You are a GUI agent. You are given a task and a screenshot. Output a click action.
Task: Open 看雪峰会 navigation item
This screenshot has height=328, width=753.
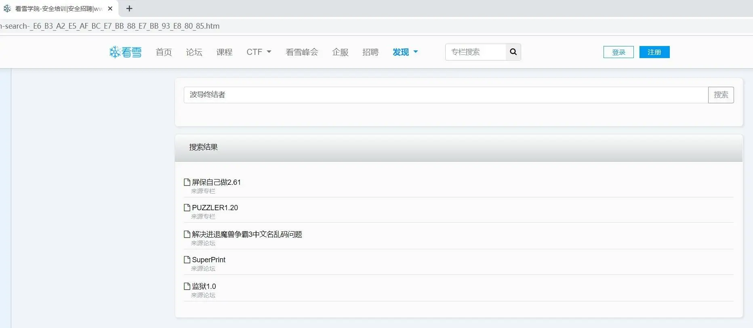302,52
